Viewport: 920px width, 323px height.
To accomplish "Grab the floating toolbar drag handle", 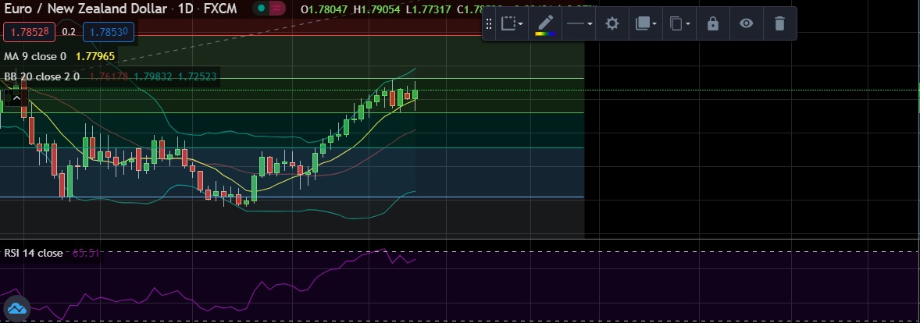I will (x=489, y=23).
